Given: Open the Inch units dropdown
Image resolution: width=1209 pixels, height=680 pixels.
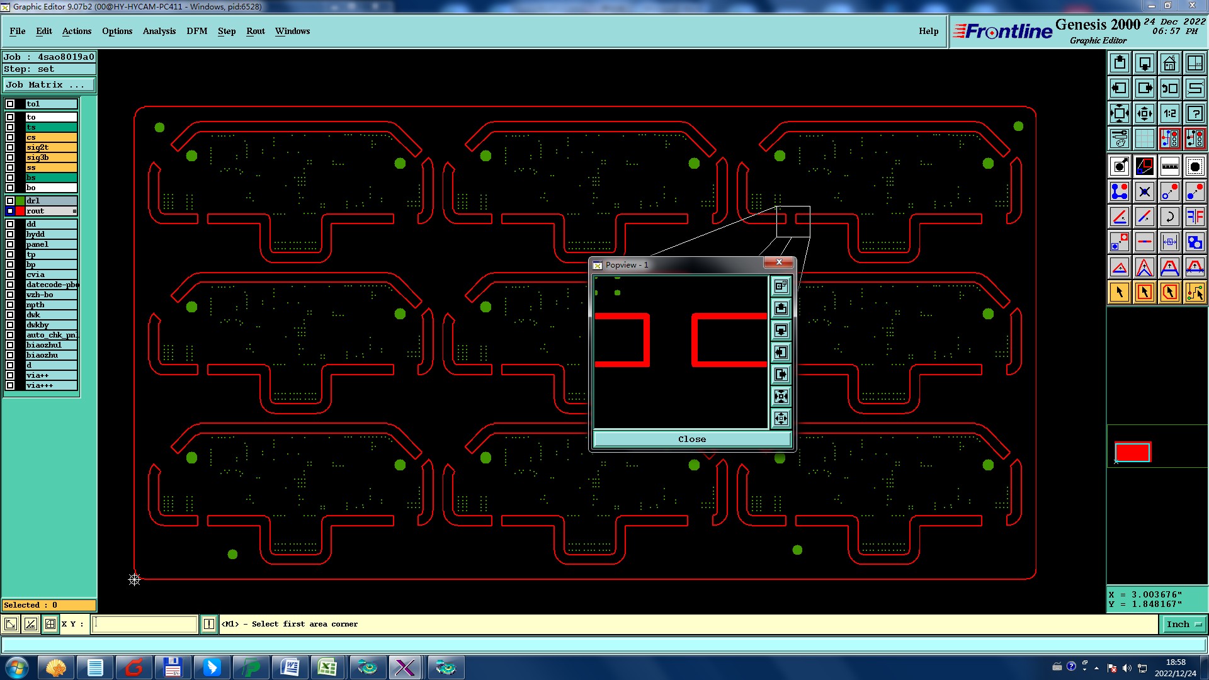Looking at the screenshot, I should point(1184,624).
